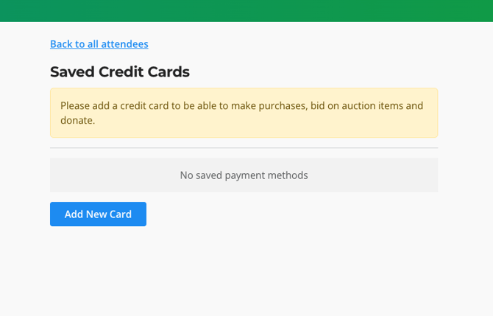493x316 pixels.
Task: Click the green header bar at top
Action: point(246,10)
